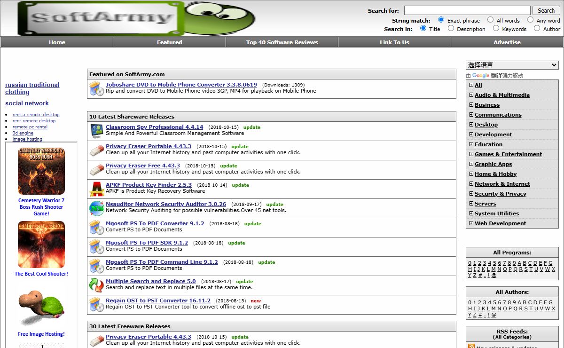Open the 3d engine link
The height and width of the screenshot is (348, 564).
23,133
